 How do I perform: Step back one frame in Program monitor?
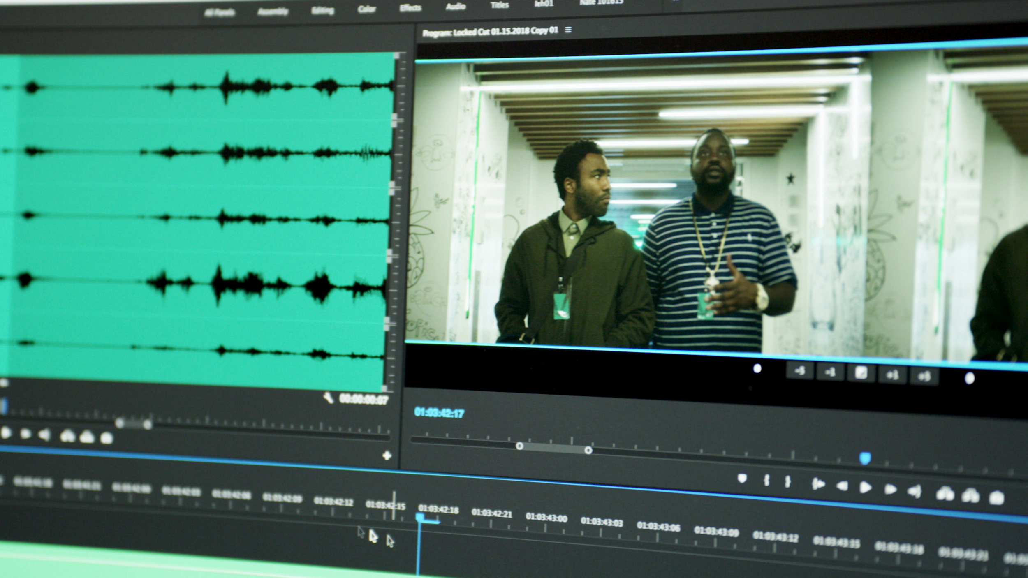842,486
